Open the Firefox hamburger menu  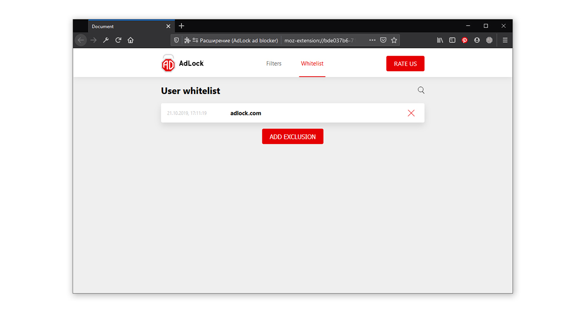505,40
